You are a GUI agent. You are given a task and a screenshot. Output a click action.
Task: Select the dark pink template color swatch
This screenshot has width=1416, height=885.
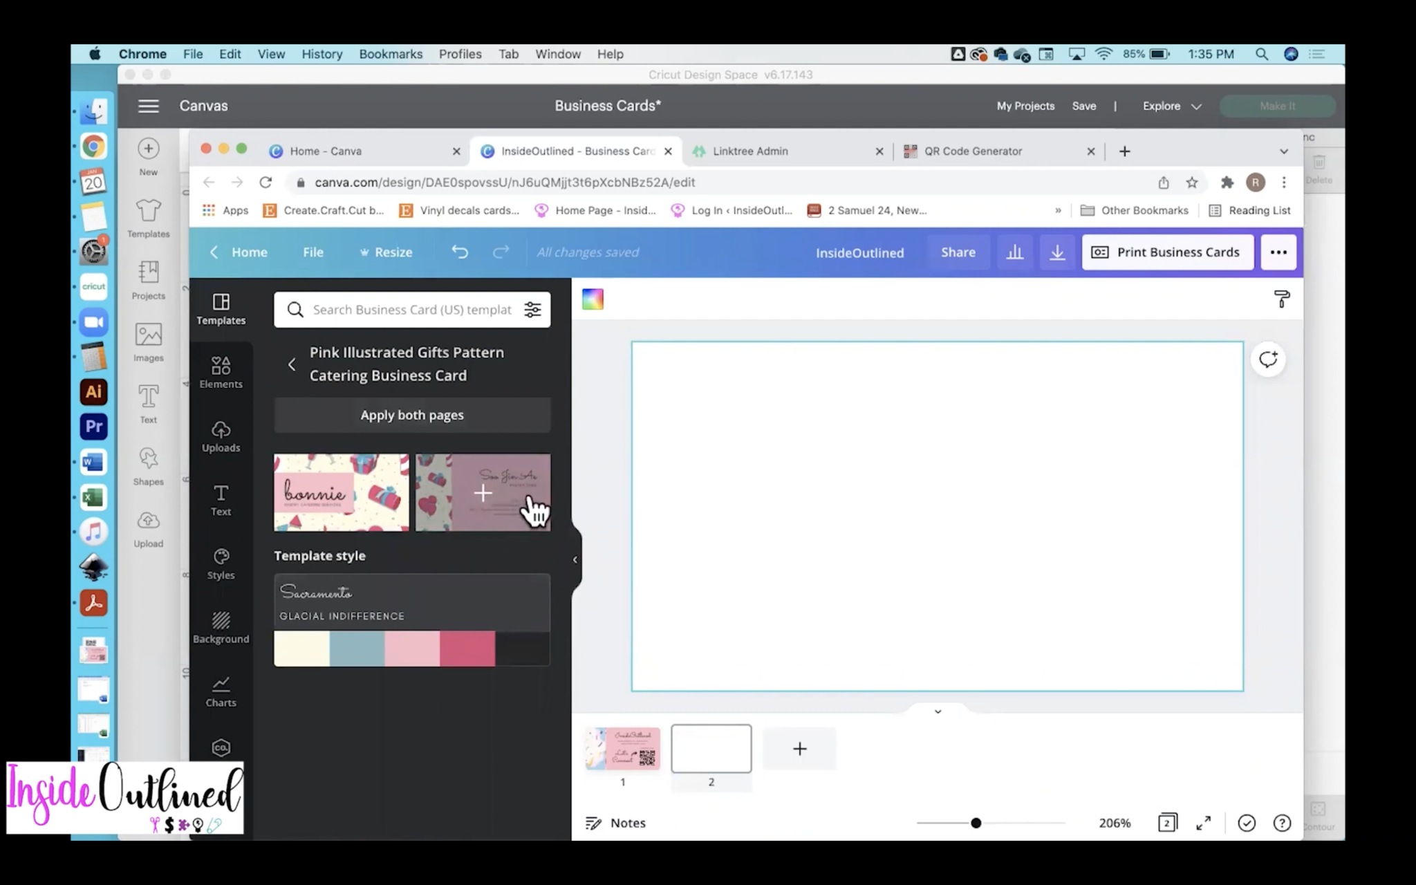[x=467, y=649]
